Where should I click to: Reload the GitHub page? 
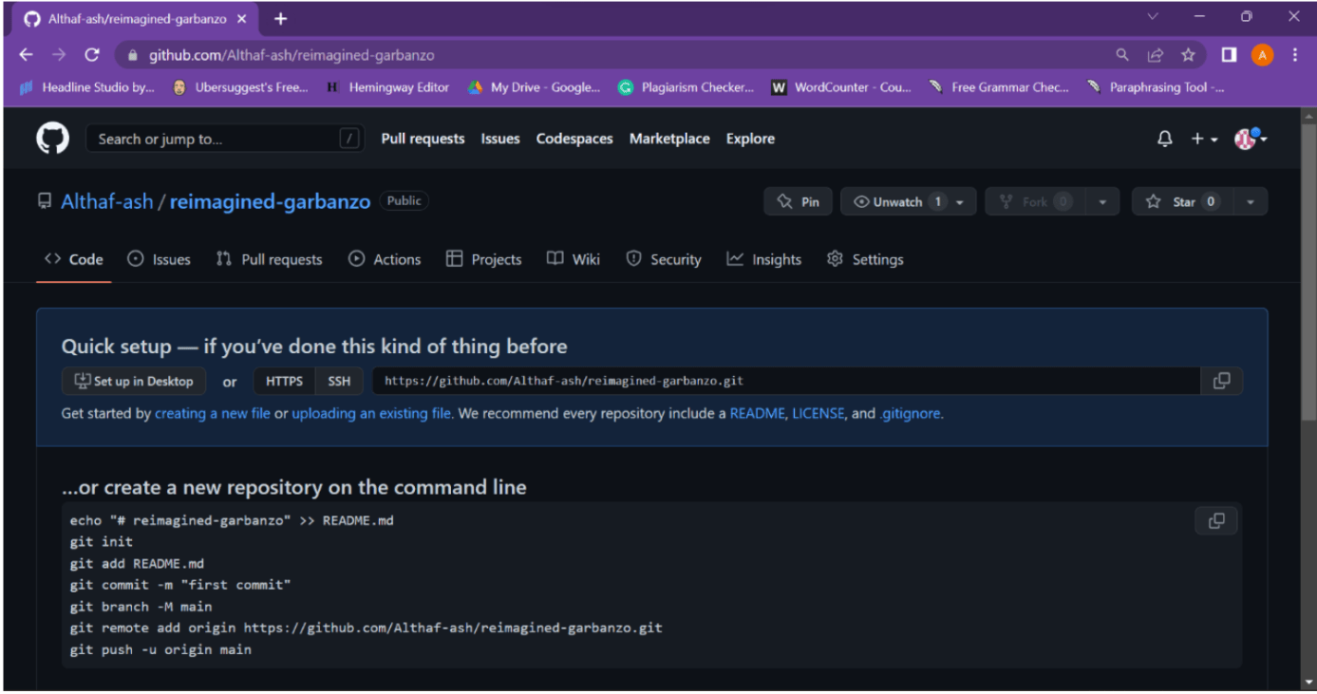point(91,55)
